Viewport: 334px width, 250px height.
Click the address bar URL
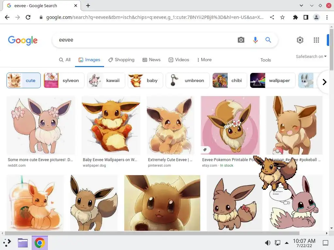coord(155,17)
